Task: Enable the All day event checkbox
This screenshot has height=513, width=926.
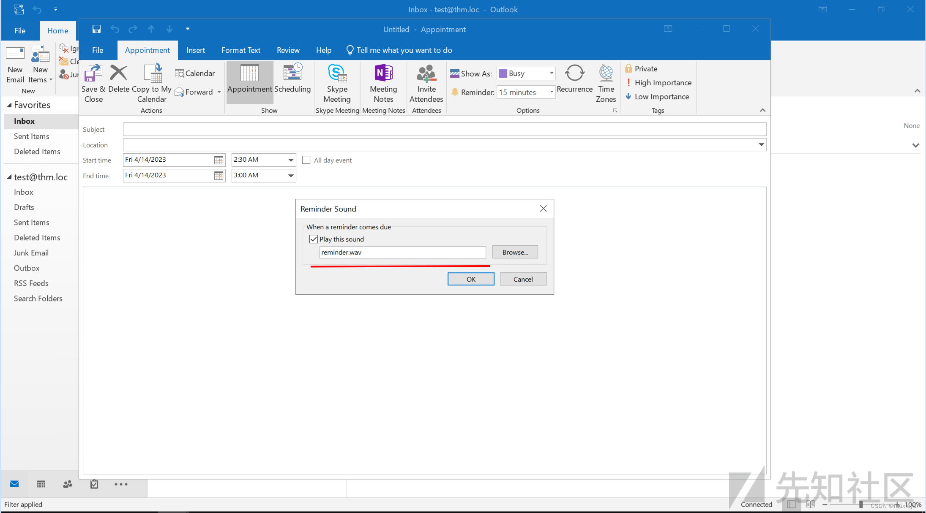Action: (306, 160)
